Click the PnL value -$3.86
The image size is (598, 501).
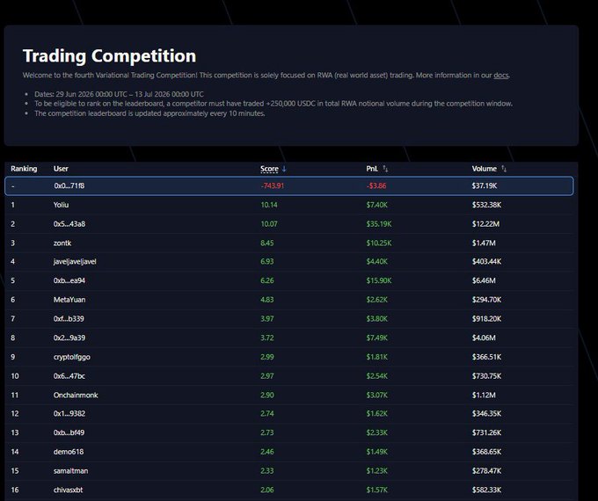coord(376,185)
